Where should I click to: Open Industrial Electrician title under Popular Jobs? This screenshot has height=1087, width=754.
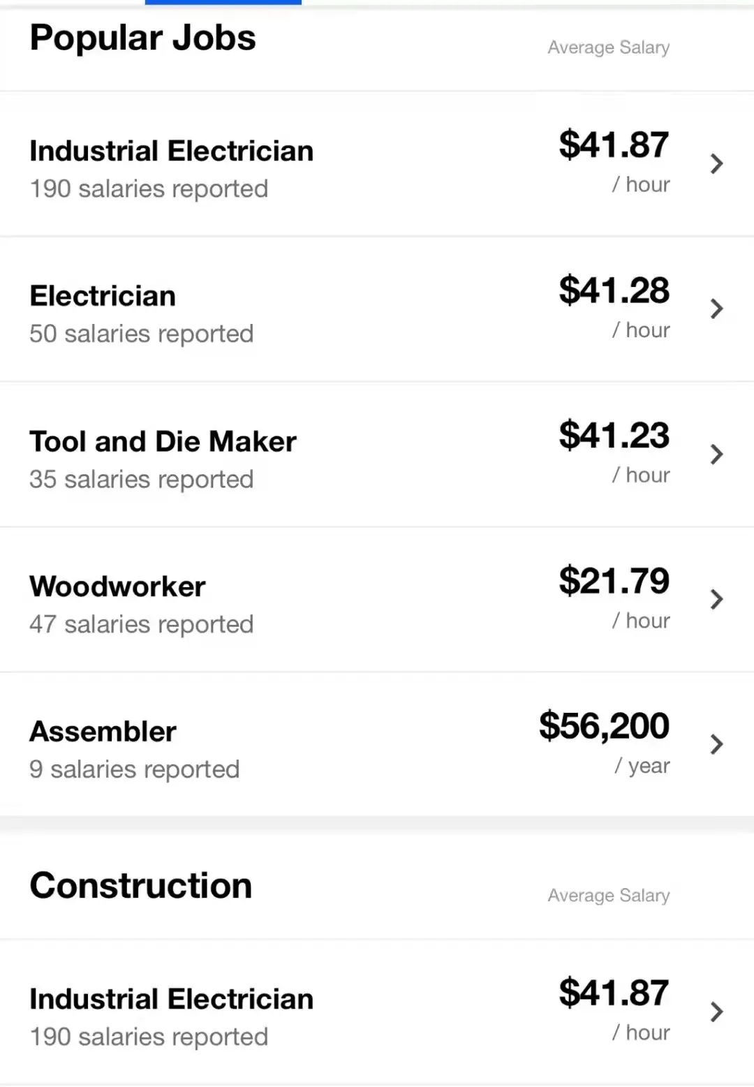click(171, 151)
